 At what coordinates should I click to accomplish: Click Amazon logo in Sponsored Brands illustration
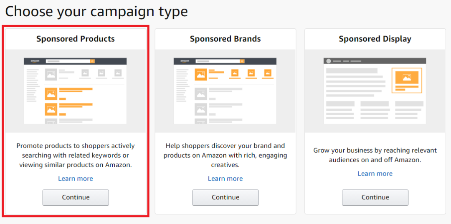click(x=184, y=61)
